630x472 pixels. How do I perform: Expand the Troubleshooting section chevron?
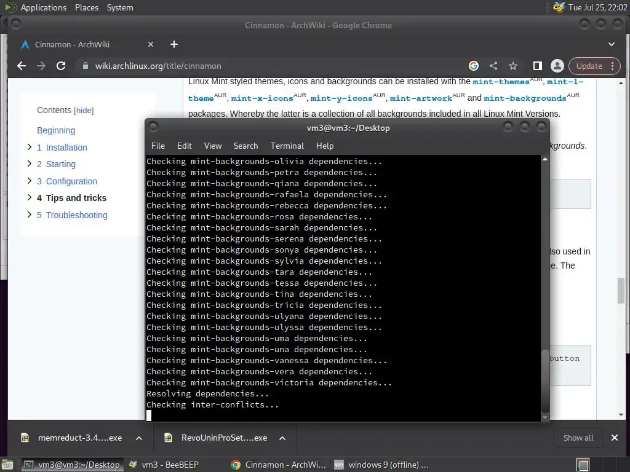point(30,214)
